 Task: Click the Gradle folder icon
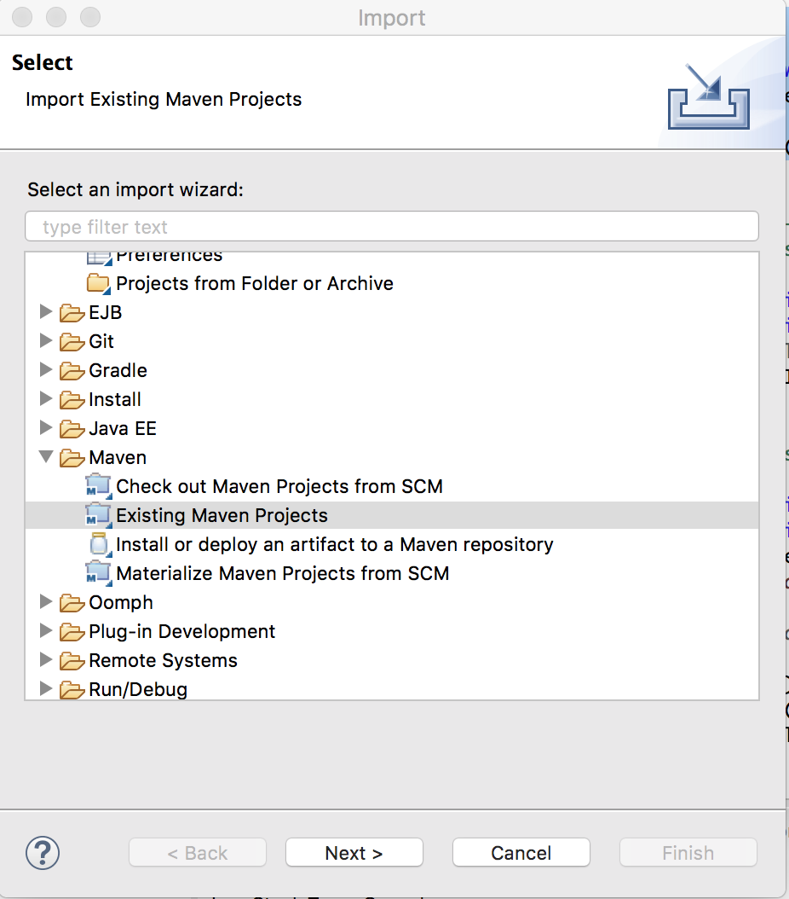pyautogui.click(x=72, y=370)
